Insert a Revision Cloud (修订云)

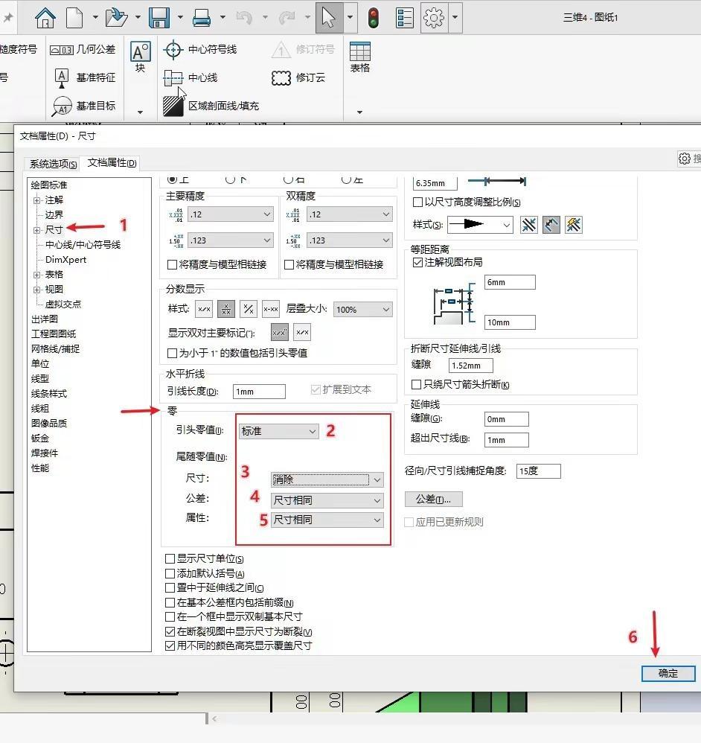(x=298, y=77)
